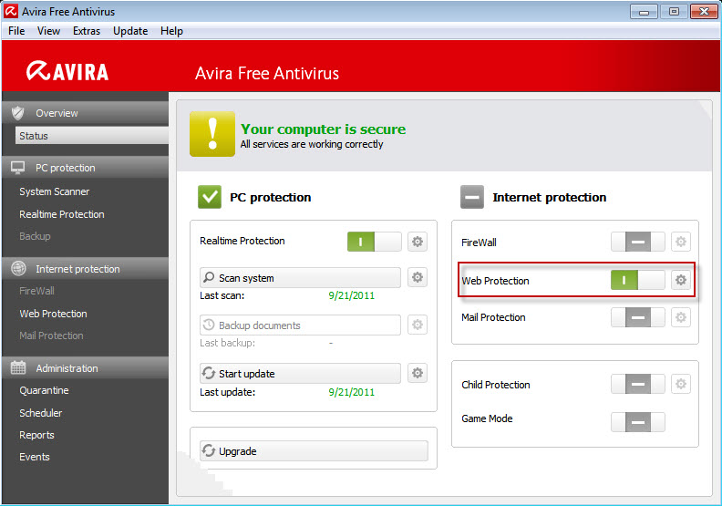Image resolution: width=722 pixels, height=506 pixels.
Task: Open Mail Protection settings gear
Action: point(681,317)
